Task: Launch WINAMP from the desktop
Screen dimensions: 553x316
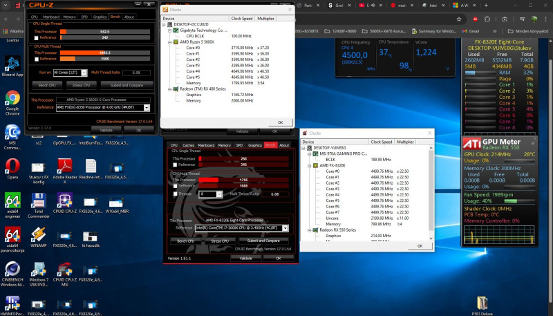Action: tap(39, 237)
